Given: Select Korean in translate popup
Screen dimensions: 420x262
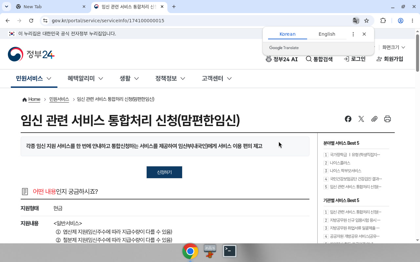Looking at the screenshot, I should click(287, 34).
